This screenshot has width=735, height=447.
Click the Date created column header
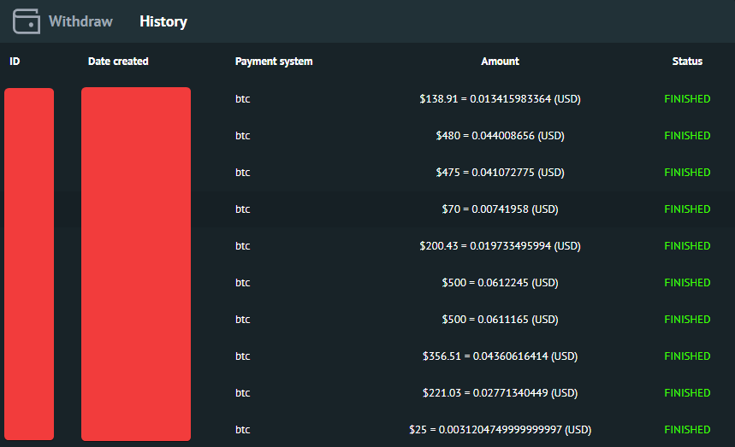coord(118,62)
